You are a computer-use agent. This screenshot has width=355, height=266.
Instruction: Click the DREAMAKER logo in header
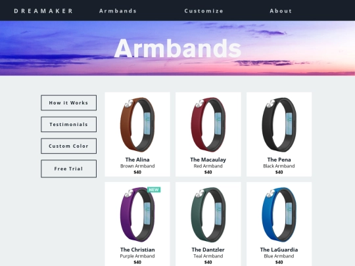click(x=43, y=11)
